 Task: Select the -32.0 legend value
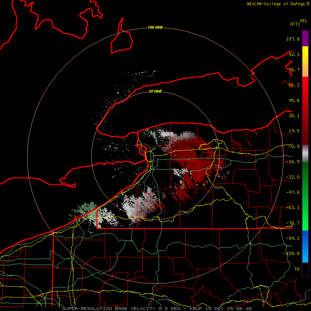click(x=293, y=177)
